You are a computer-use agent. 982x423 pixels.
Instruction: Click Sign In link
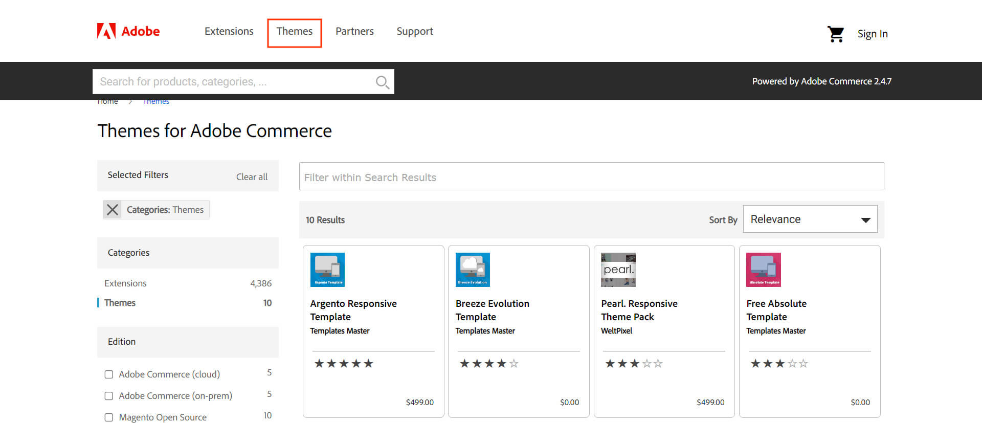pyautogui.click(x=873, y=34)
